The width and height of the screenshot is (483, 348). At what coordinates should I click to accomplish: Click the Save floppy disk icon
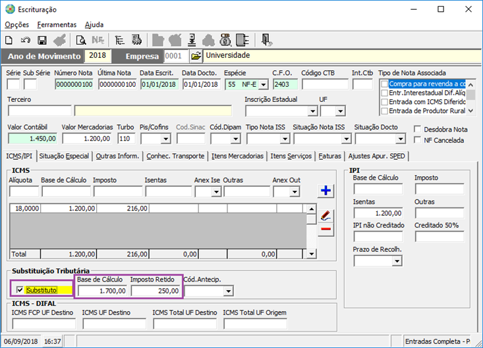(42, 40)
